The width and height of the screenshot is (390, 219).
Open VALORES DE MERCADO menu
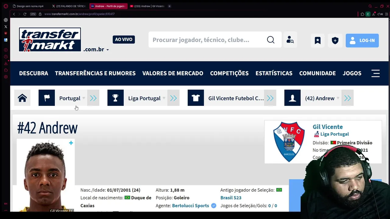click(x=173, y=73)
